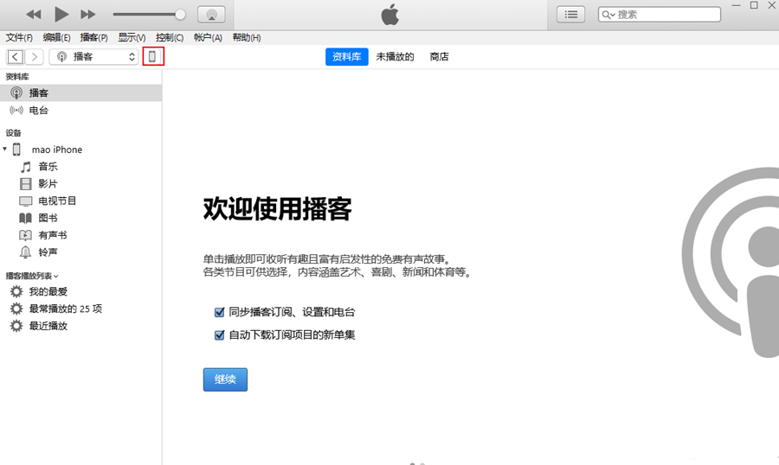The height and width of the screenshot is (465, 779).
Task: Select 电台 in the sidebar
Action: (x=81, y=110)
